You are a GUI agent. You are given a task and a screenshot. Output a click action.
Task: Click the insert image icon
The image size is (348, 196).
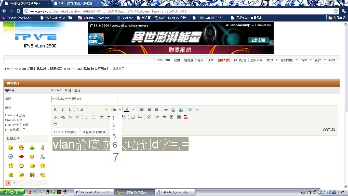(x=181, y=110)
